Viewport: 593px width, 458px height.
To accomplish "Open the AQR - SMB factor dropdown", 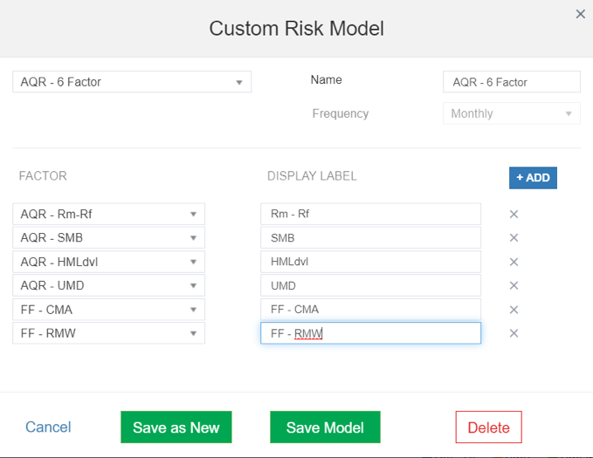I will (x=109, y=237).
